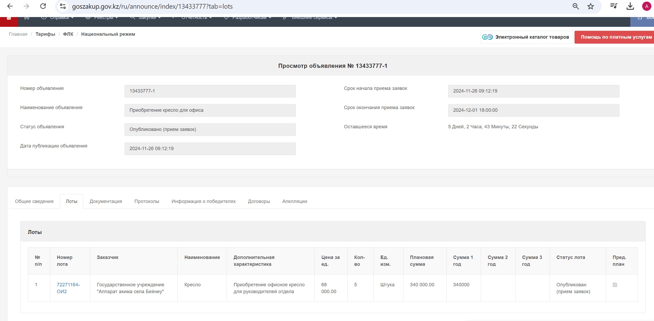View site information icon in address bar

(63, 6)
